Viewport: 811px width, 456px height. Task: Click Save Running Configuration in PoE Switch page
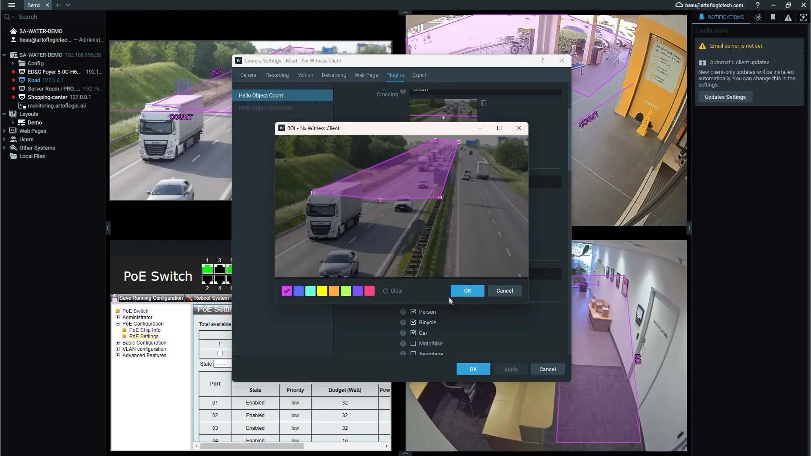pyautogui.click(x=147, y=298)
